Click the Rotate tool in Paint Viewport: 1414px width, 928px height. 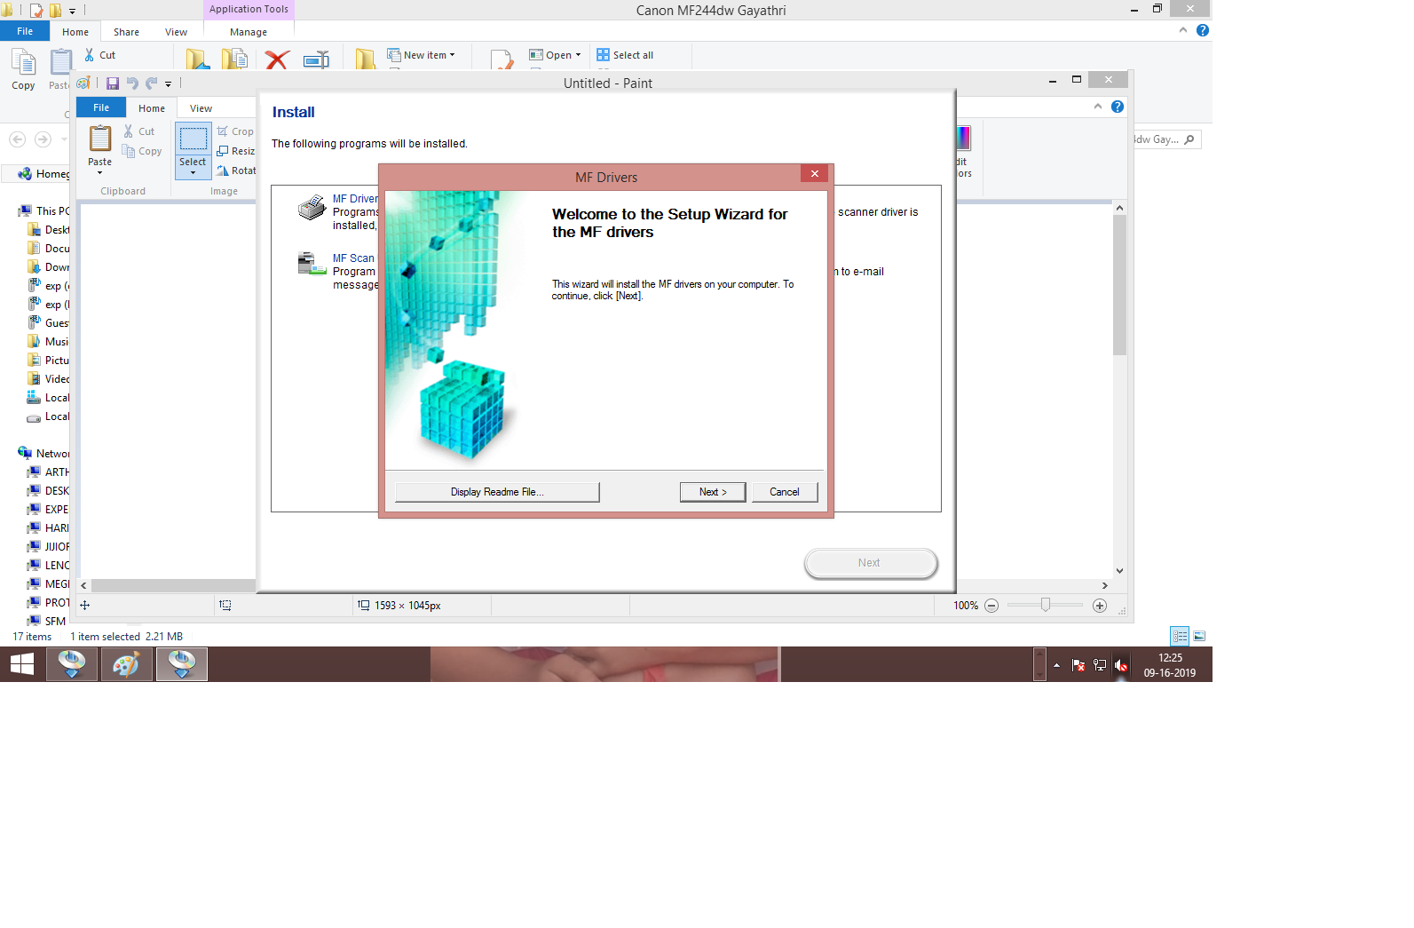coord(235,171)
